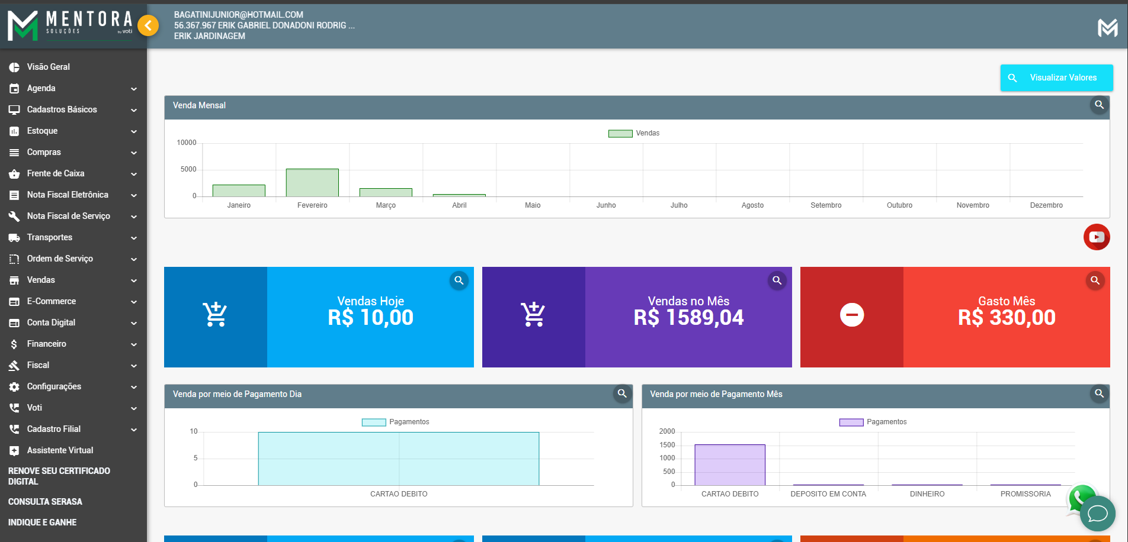The width and height of the screenshot is (1128, 542).
Task: Open Visão Geral in the sidebar
Action: tap(48, 67)
